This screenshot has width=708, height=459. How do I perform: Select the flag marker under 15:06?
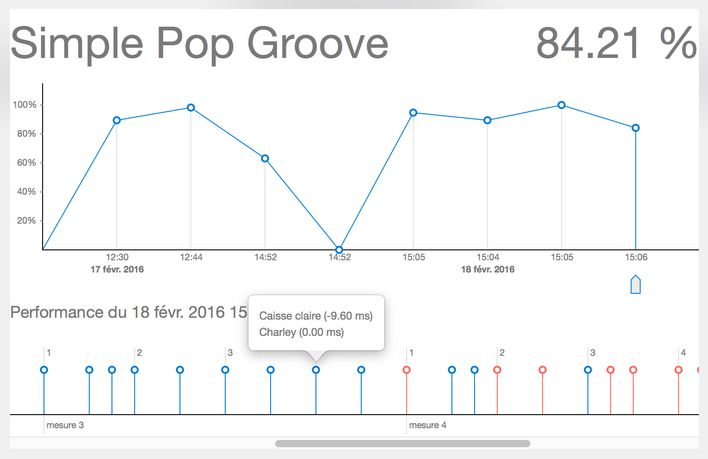click(636, 284)
